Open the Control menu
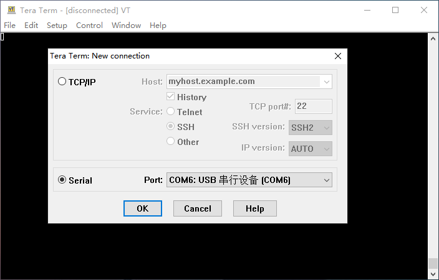 pos(89,26)
